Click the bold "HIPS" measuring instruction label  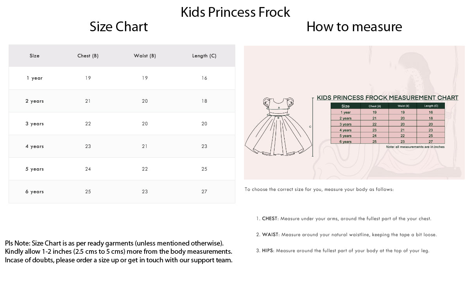click(268, 251)
